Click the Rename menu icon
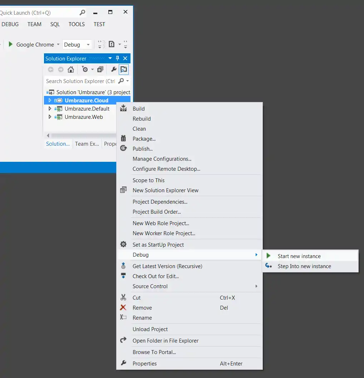The width and height of the screenshot is (364, 378). pyautogui.click(x=123, y=317)
